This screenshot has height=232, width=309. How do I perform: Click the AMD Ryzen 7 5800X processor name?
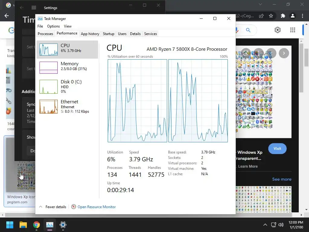[x=187, y=49]
